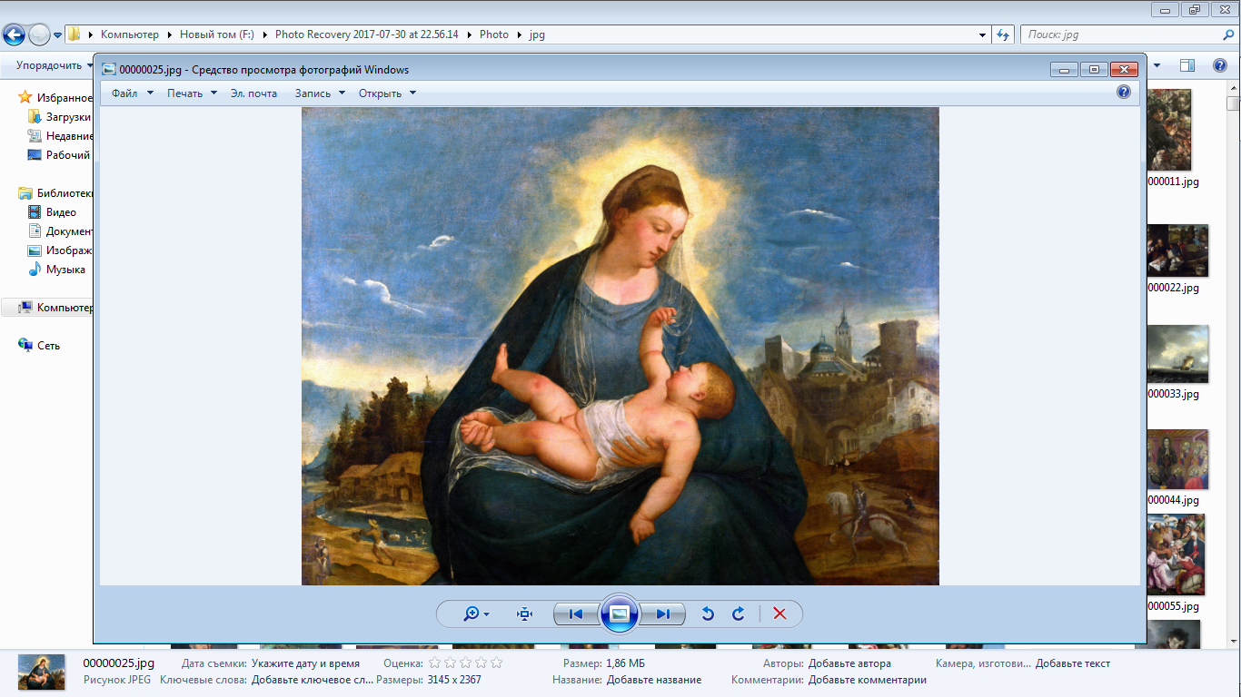Image resolution: width=1241 pixels, height=697 pixels.
Task: Select thumbnail 0000011.jpg in Explorer
Action: pyautogui.click(x=1169, y=130)
